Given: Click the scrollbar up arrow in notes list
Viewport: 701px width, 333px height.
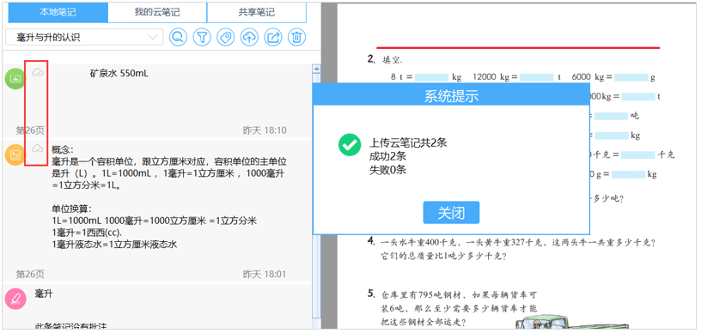Looking at the screenshot, I should click(316, 69).
